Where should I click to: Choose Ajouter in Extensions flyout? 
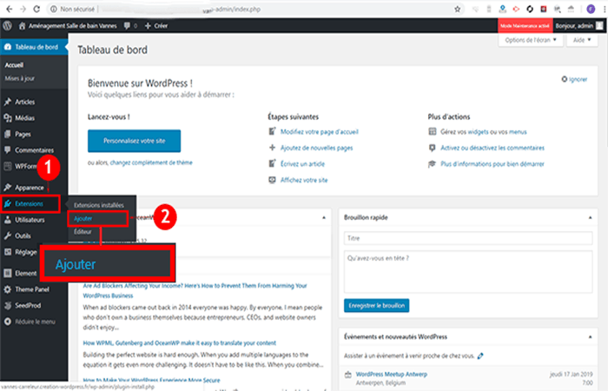[83, 219]
